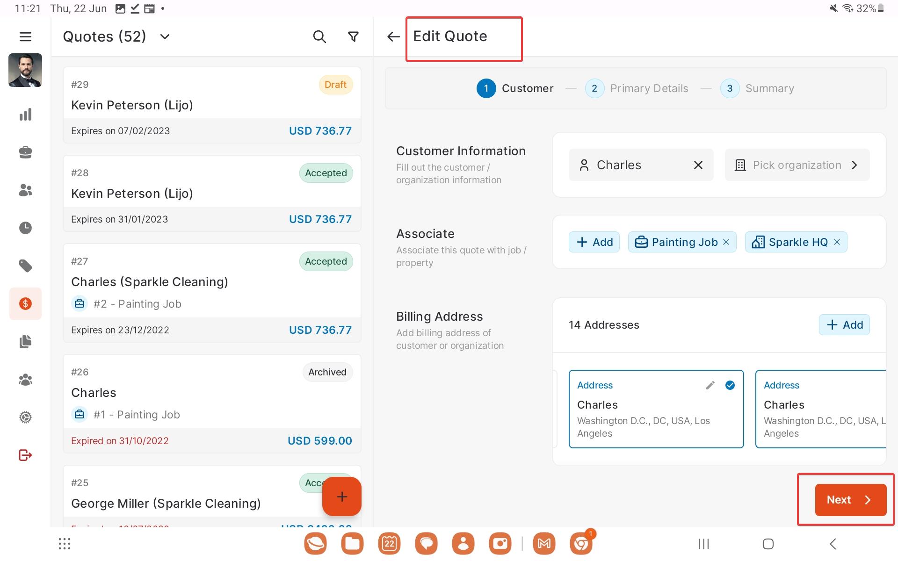The image size is (898, 561).
Task: Toggle the selected billing address checkmark
Action: click(730, 385)
